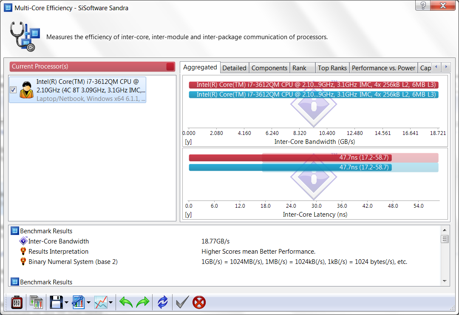Click the results list scrollbar down arrow

[x=445, y=281]
